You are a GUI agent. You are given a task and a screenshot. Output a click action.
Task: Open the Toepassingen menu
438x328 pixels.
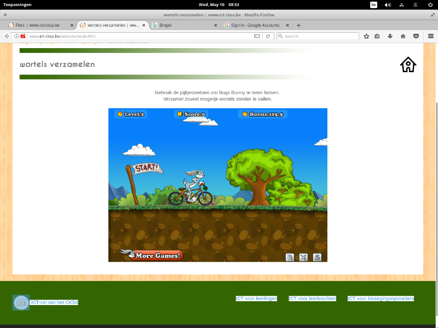[18, 4]
